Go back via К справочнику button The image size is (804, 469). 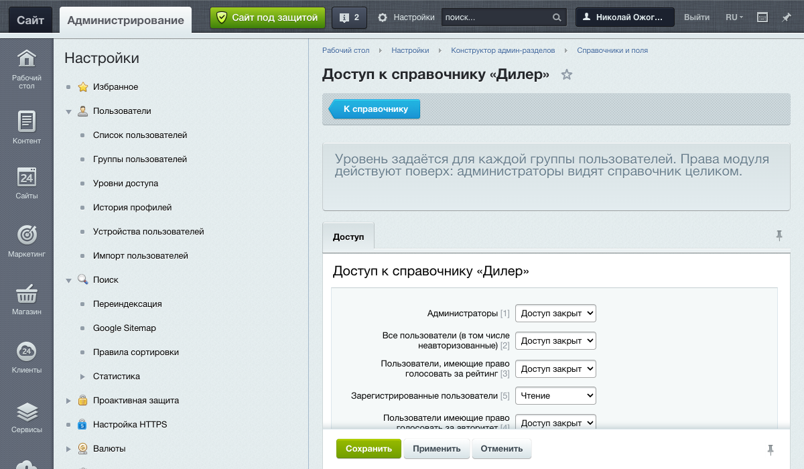tap(374, 109)
